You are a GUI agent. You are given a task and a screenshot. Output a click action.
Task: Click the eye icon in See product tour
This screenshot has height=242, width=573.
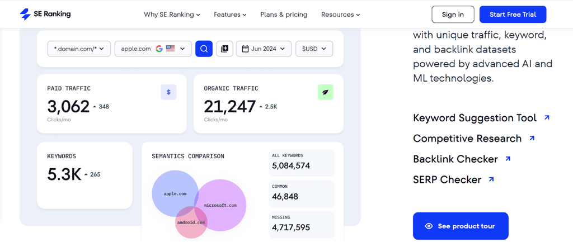429,226
